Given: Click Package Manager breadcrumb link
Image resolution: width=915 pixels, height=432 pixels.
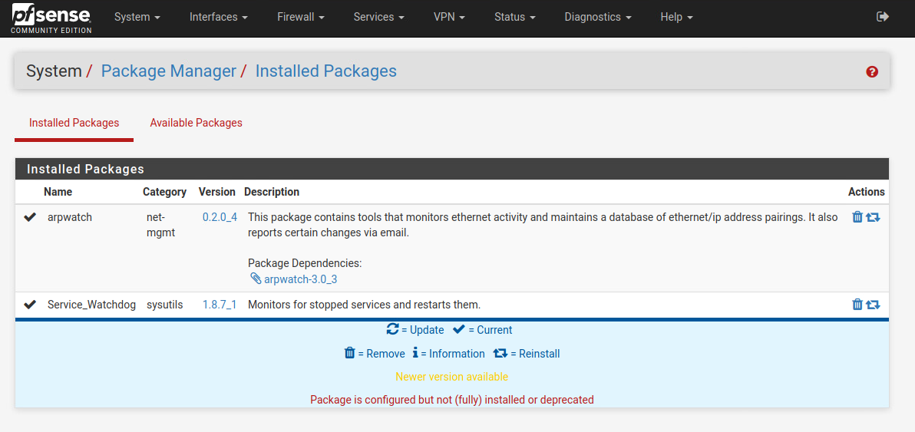Looking at the screenshot, I should tap(169, 71).
